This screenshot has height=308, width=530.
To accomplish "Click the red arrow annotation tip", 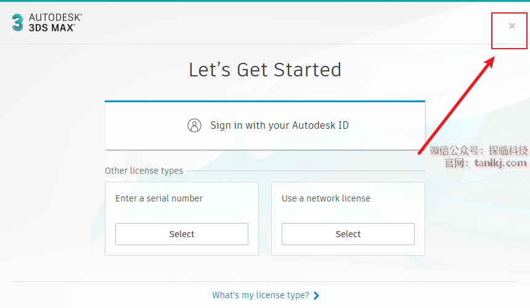I will tap(493, 58).
